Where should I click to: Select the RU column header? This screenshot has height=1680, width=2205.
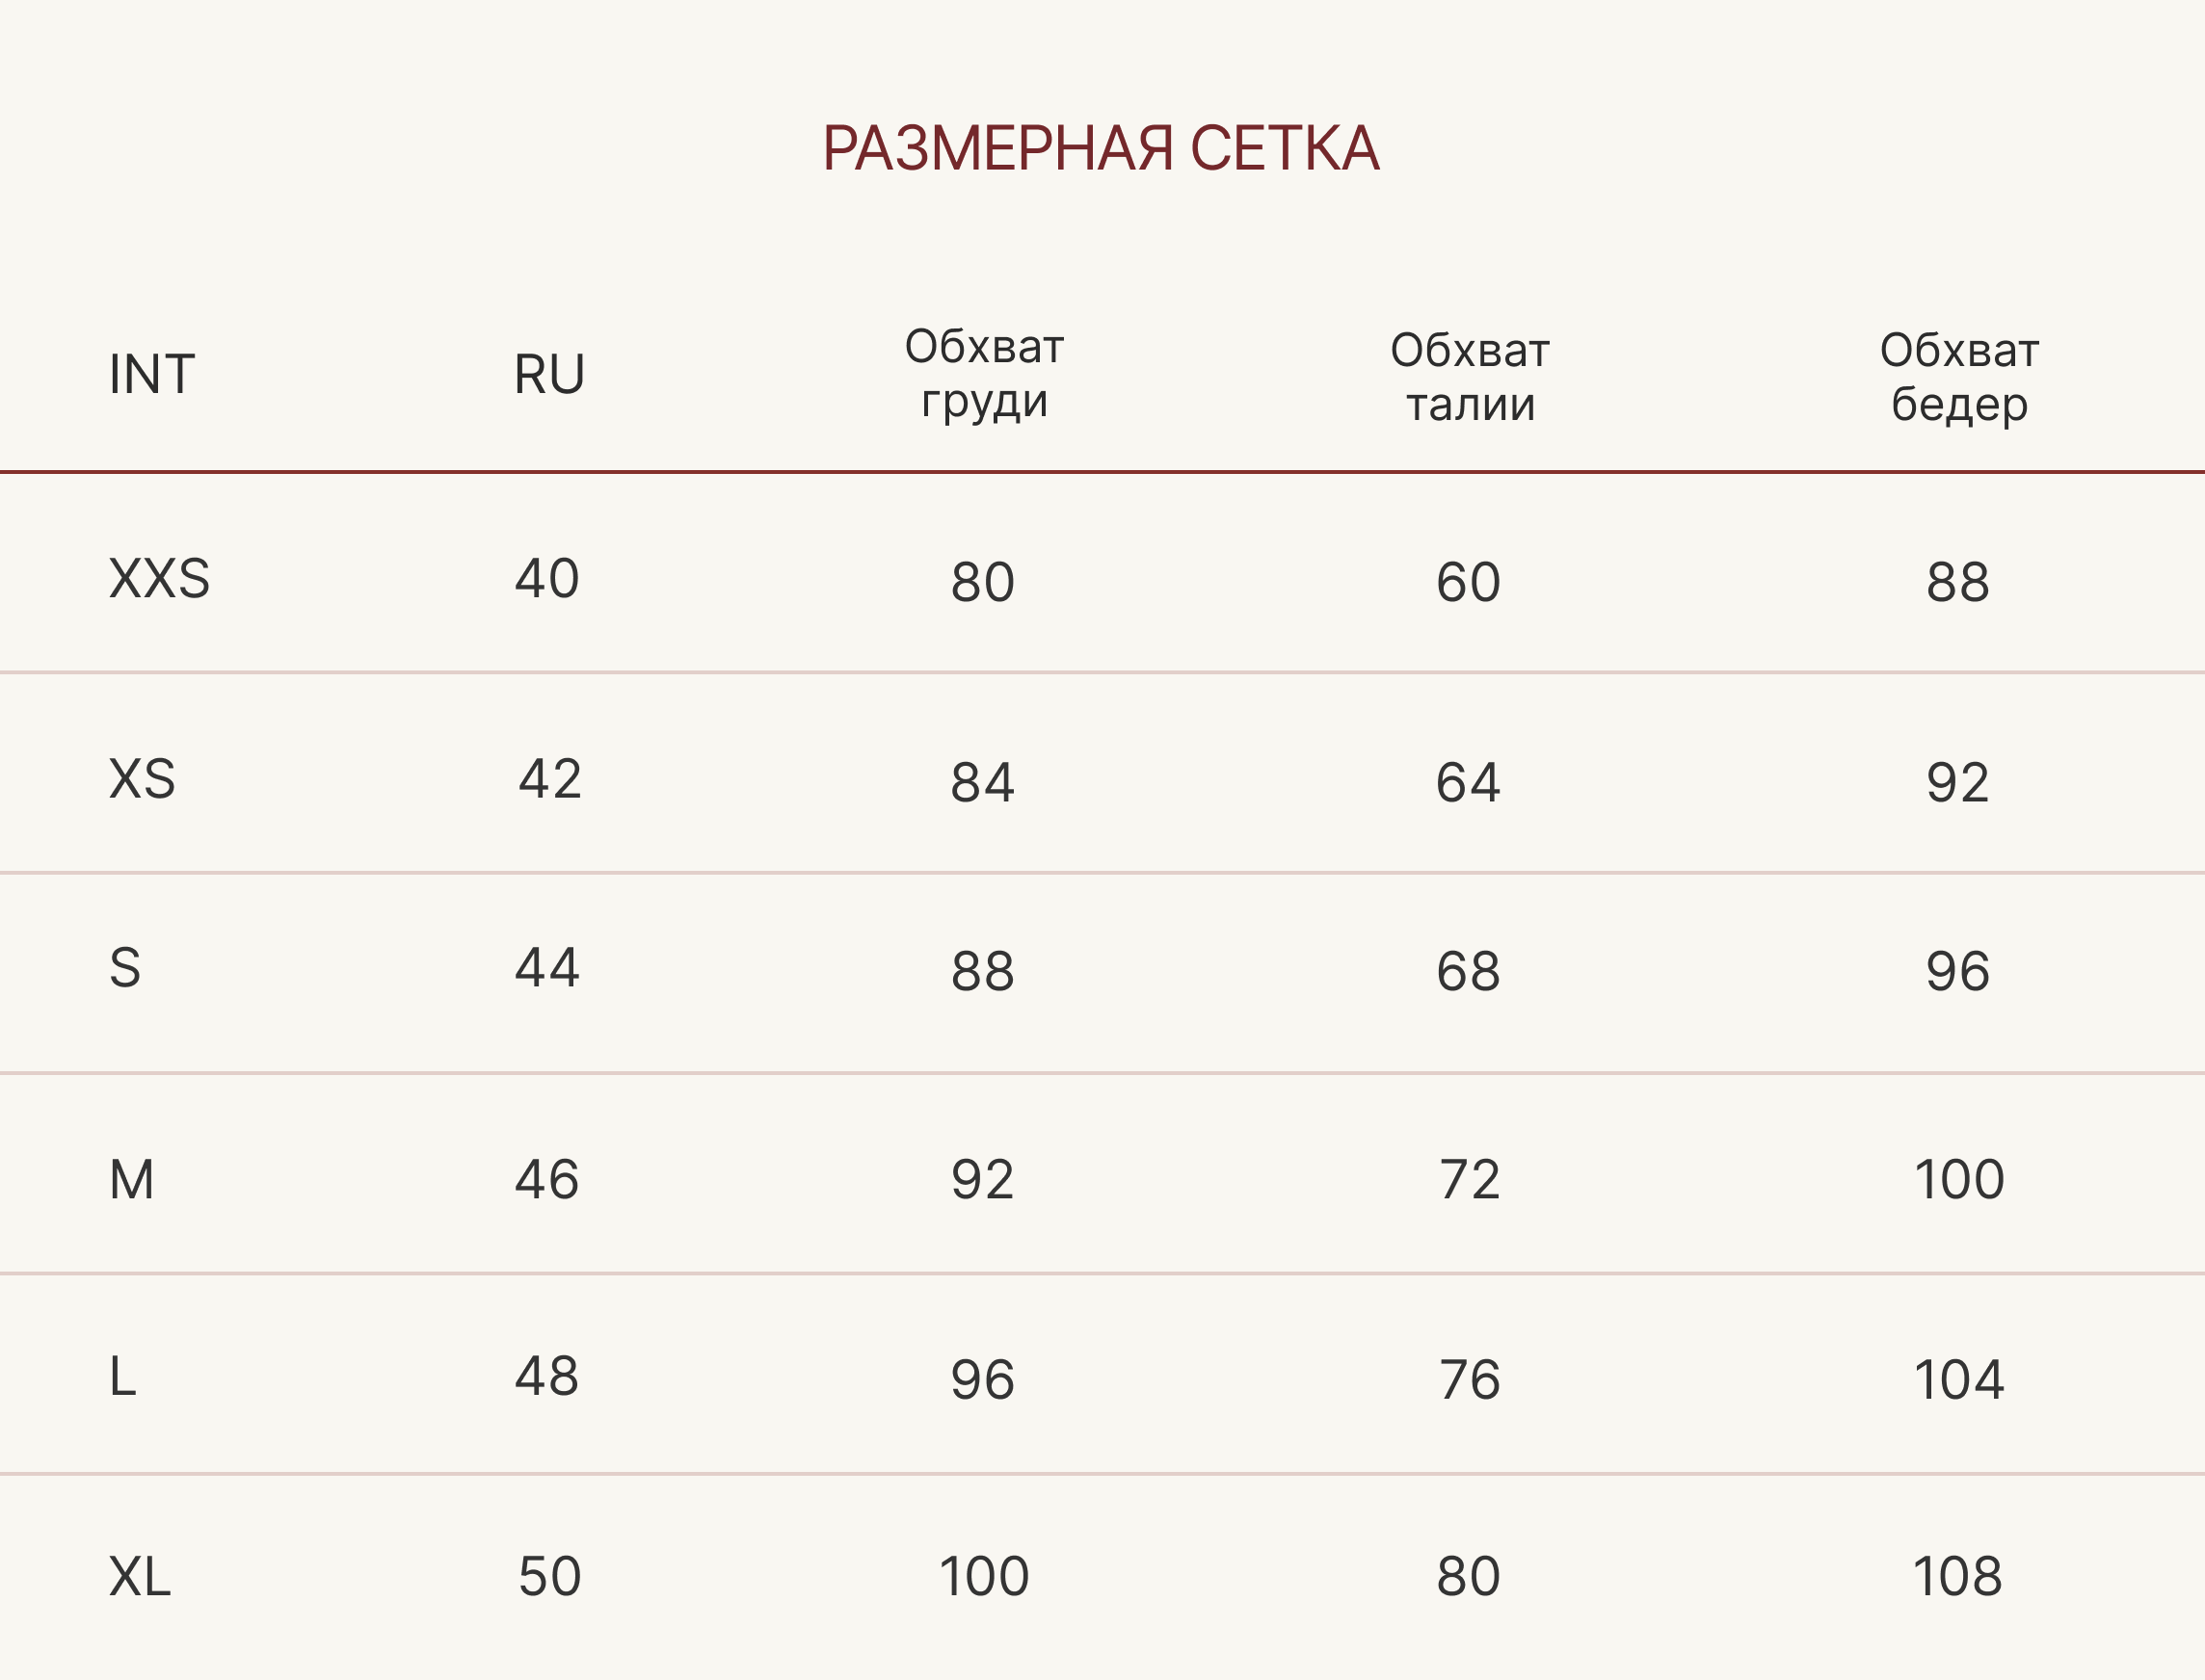point(549,375)
